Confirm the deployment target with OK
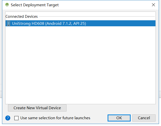The image size is (161, 126). click(119, 118)
